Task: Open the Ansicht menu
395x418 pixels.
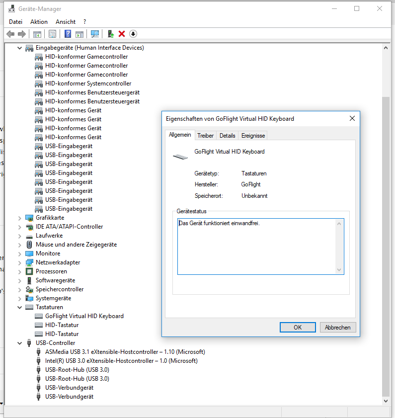Action: click(66, 22)
